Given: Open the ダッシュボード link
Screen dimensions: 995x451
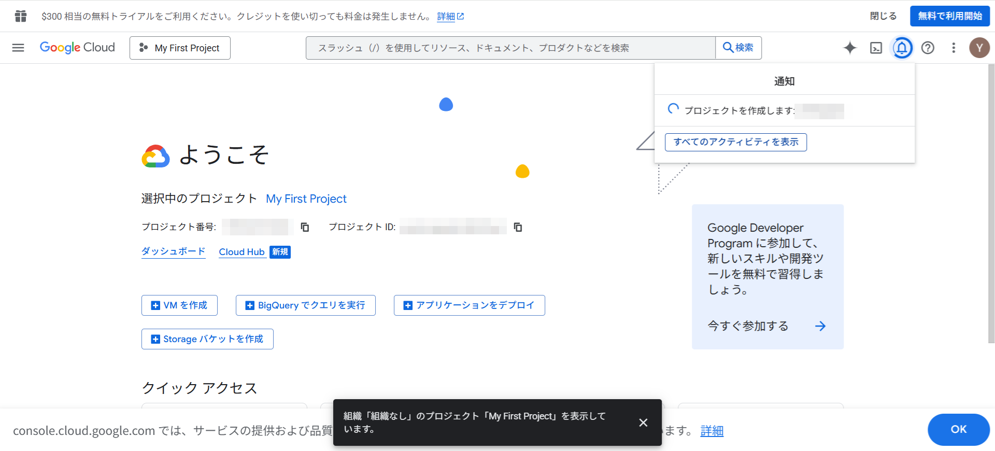Looking at the screenshot, I should [174, 251].
